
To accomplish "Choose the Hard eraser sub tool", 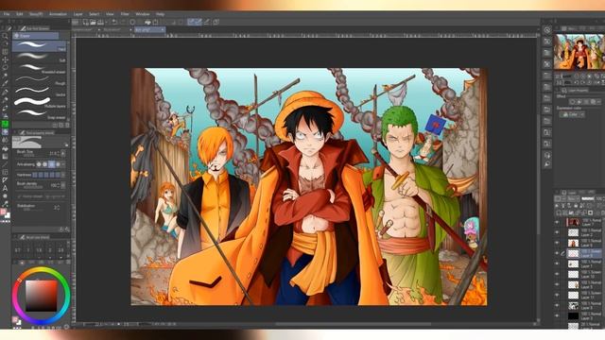I will 40,46.
